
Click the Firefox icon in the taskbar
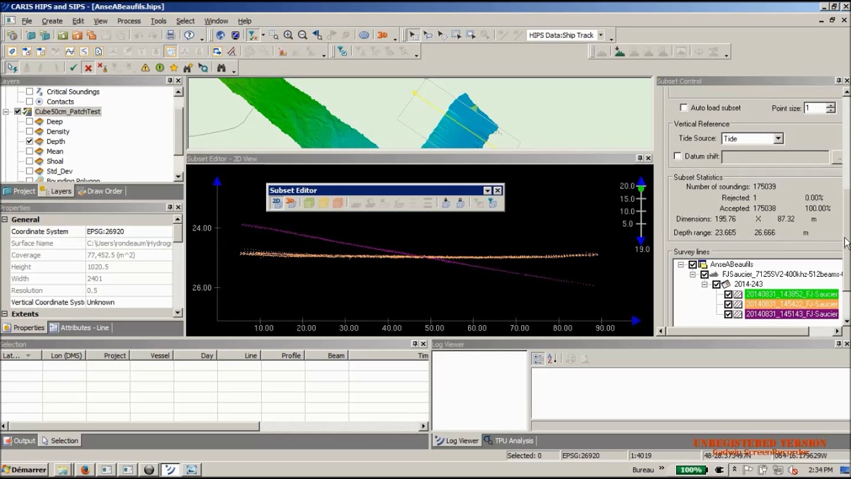85,470
